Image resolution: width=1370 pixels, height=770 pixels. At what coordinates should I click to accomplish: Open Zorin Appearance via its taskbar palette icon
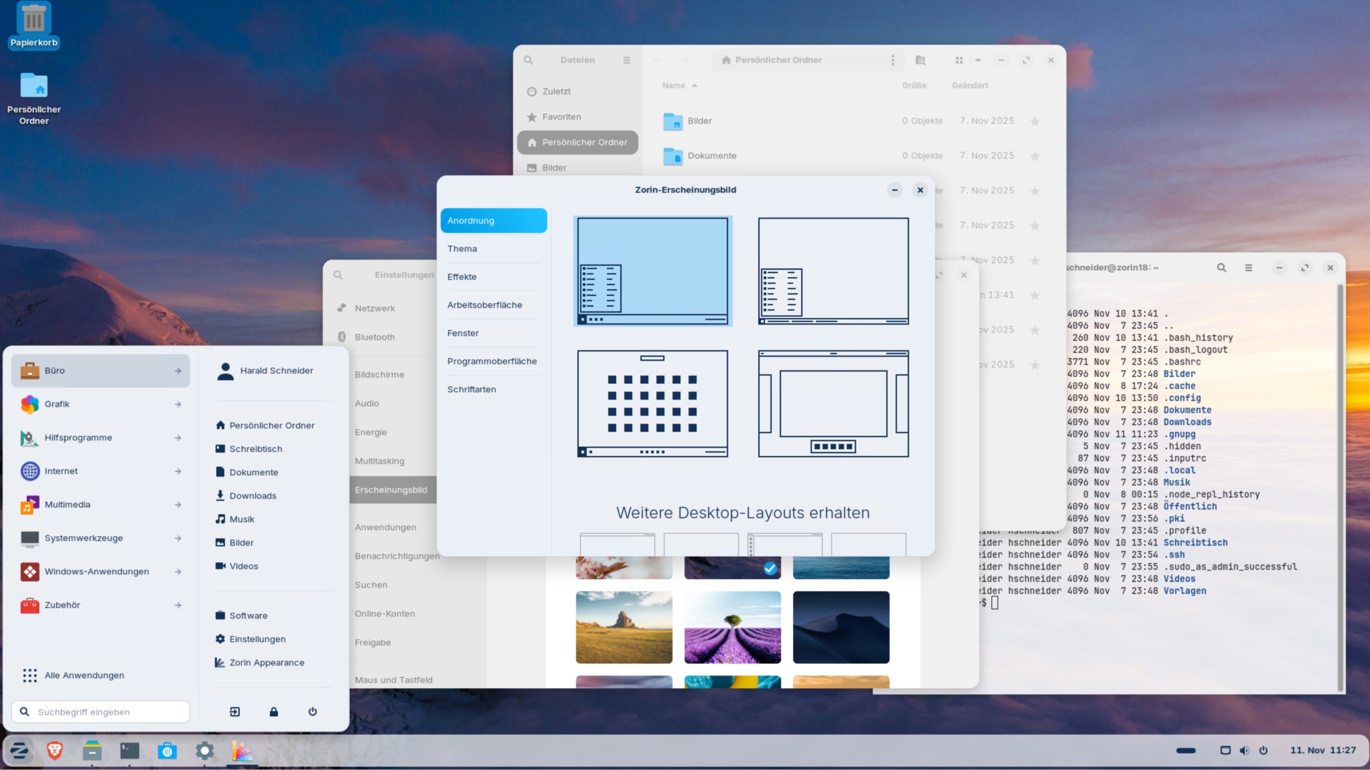pyautogui.click(x=242, y=751)
